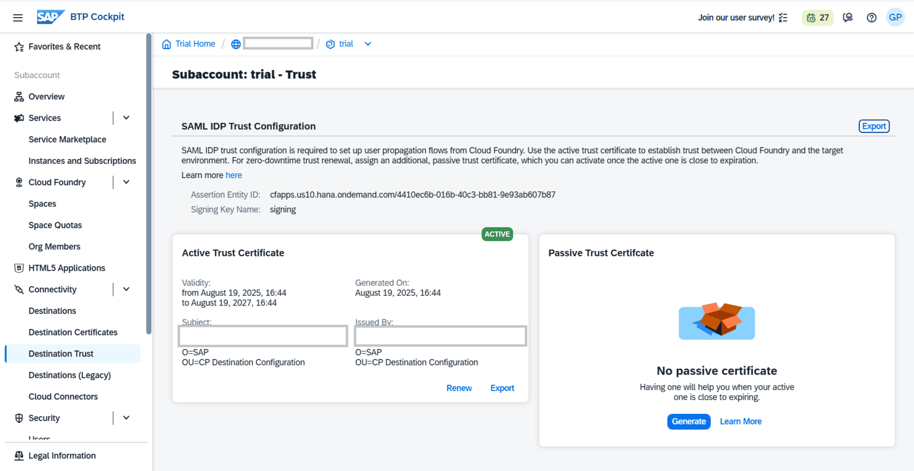Open the hamburger navigation menu
This screenshot has width=914, height=471.
(18, 18)
